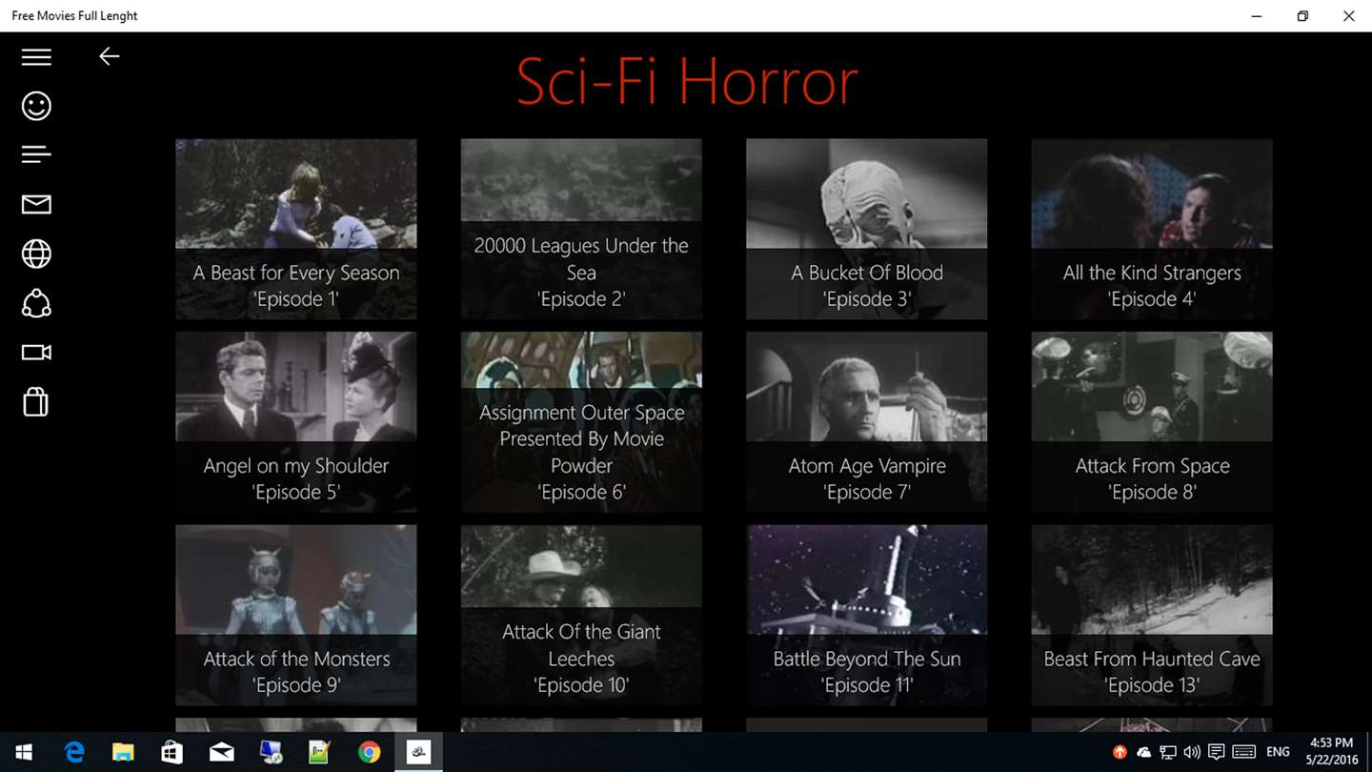This screenshot has height=772, width=1372.
Task: Open Atom Age Vampire Episode 7
Action: tap(867, 422)
